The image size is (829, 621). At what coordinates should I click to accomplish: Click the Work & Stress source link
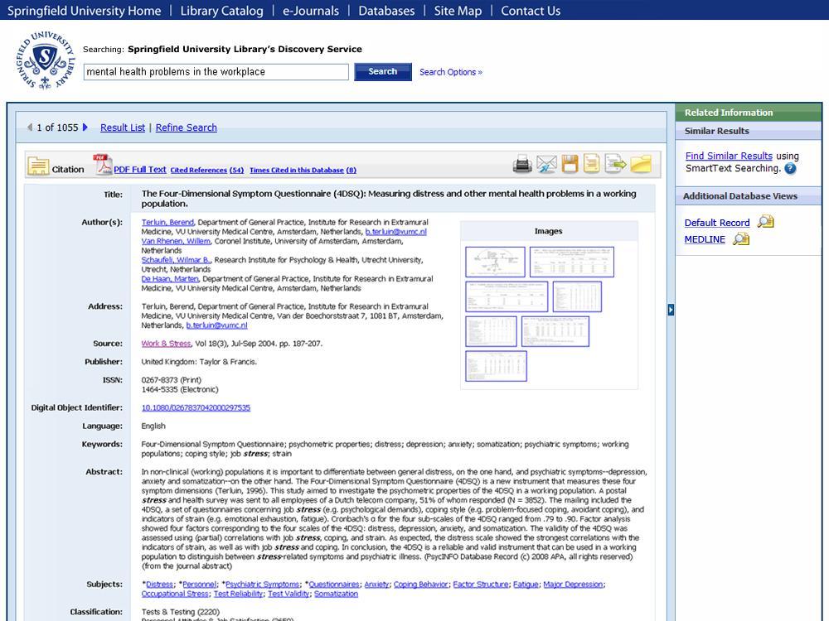[166, 344]
